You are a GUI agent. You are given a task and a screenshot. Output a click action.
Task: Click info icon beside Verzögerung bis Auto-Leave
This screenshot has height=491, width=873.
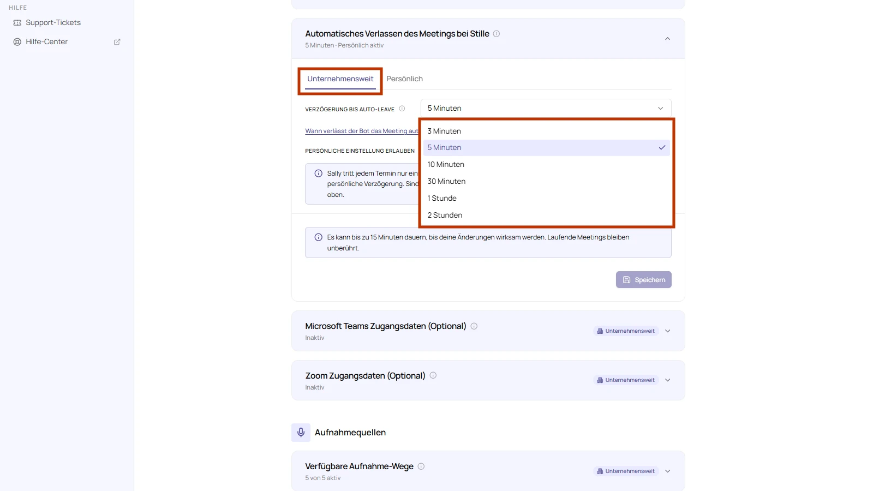point(402,109)
